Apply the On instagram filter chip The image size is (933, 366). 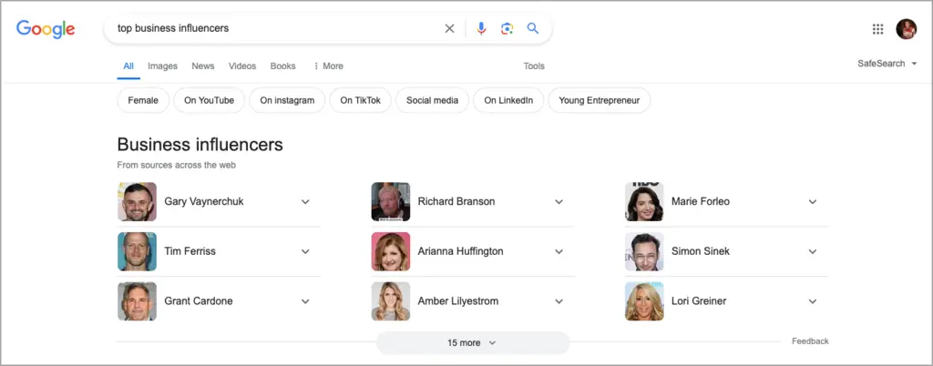click(287, 100)
